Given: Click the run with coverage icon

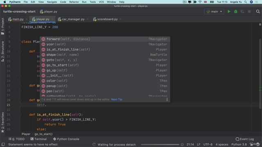Looking at the screenshot, I should (x=242, y=11).
